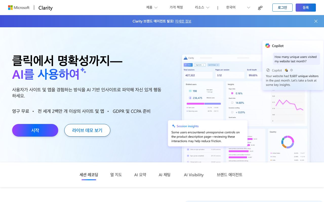Uncheck the Rage clicks 0.16% checkbox

[x=232, y=93]
